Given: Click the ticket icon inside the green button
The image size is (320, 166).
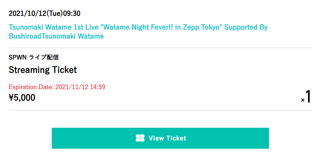Looking at the screenshot, I should click(140, 138).
